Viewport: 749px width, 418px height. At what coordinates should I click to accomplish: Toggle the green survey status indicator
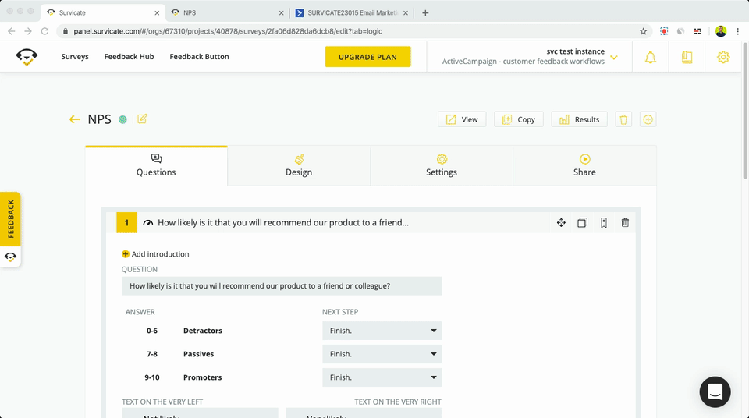[122, 119]
